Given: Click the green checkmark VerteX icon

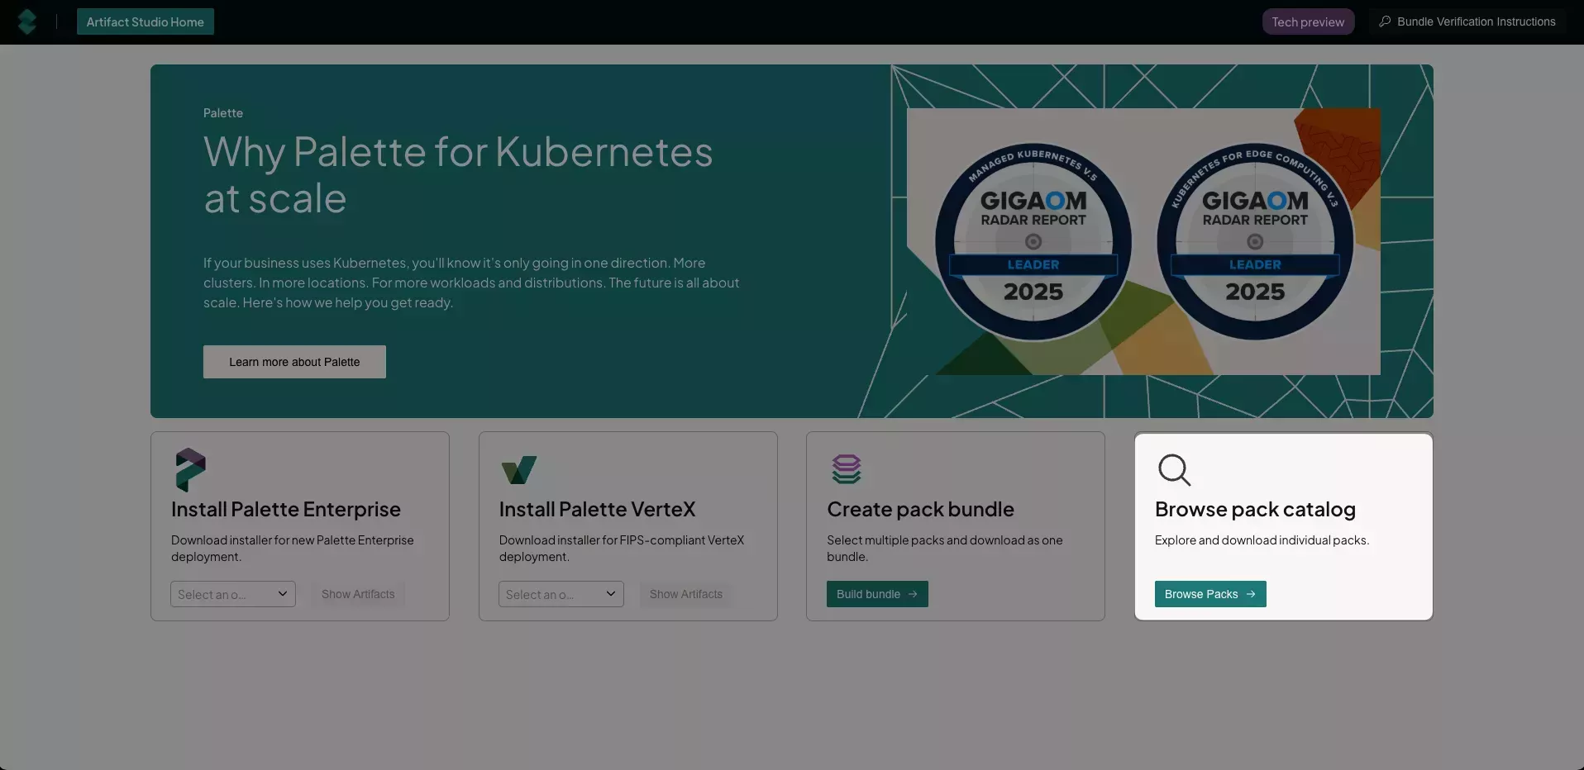Looking at the screenshot, I should (x=518, y=469).
